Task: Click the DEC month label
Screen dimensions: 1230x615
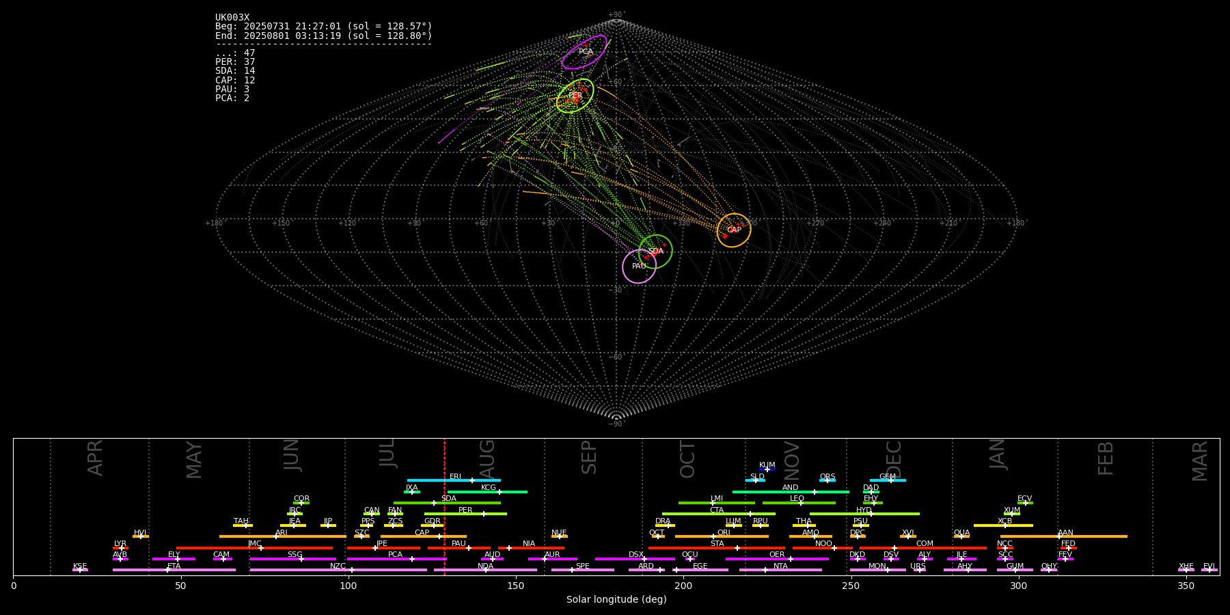Action: pyautogui.click(x=893, y=459)
